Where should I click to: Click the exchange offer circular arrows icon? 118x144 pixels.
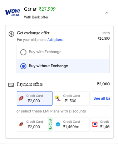pyautogui.click(x=11, y=34)
